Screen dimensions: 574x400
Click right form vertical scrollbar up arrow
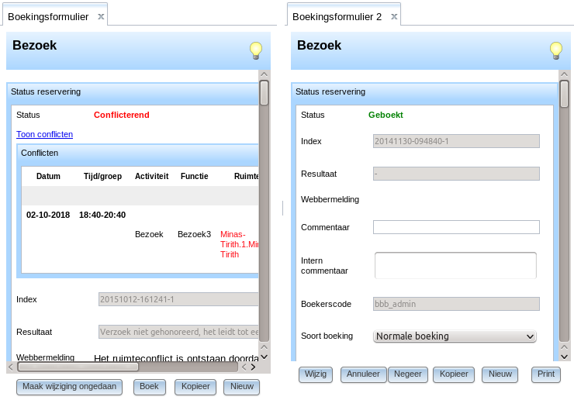tap(565, 74)
